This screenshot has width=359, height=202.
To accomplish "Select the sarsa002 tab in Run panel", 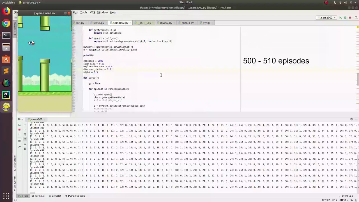I will coord(36,119).
